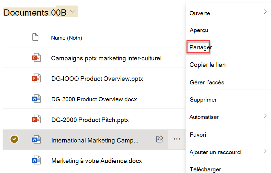Screen dimensions: 271x173
Task: Click the file type column header icon
Action: tap(35, 37)
